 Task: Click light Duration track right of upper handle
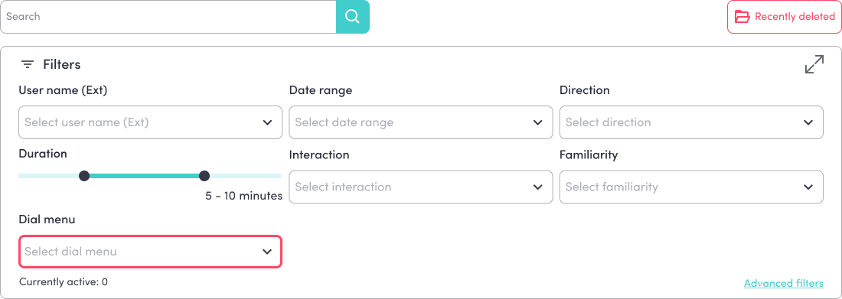pyautogui.click(x=246, y=176)
